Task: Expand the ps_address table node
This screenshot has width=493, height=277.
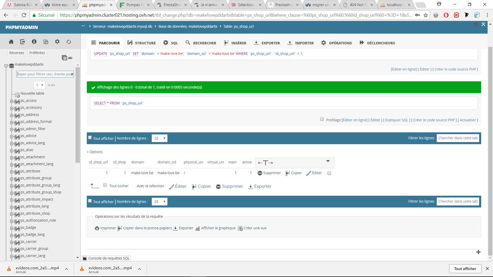Action: pos(12,115)
